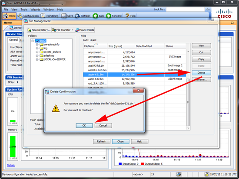The image size is (239, 179).
Task: Select the crypto_archive folder icon
Action: click(41, 52)
